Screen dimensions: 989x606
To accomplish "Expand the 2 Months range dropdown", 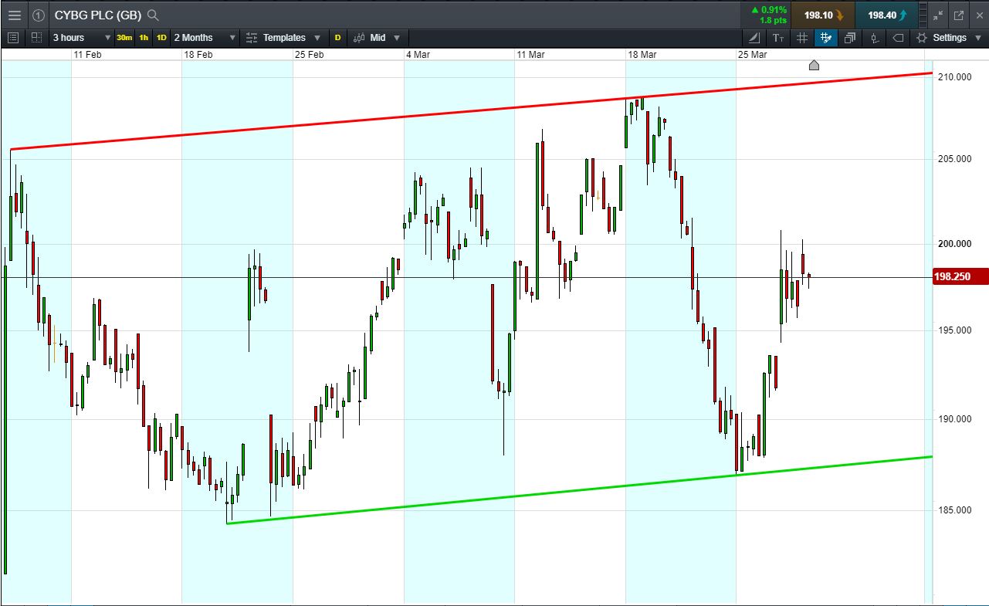I will pos(205,38).
